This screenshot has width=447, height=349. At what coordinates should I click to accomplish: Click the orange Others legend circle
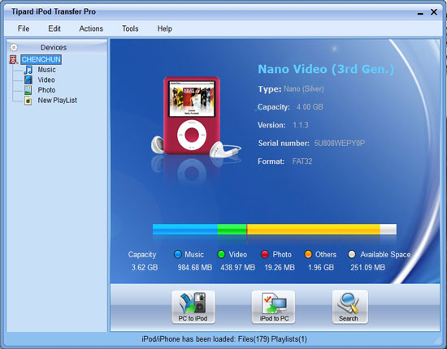(x=308, y=254)
